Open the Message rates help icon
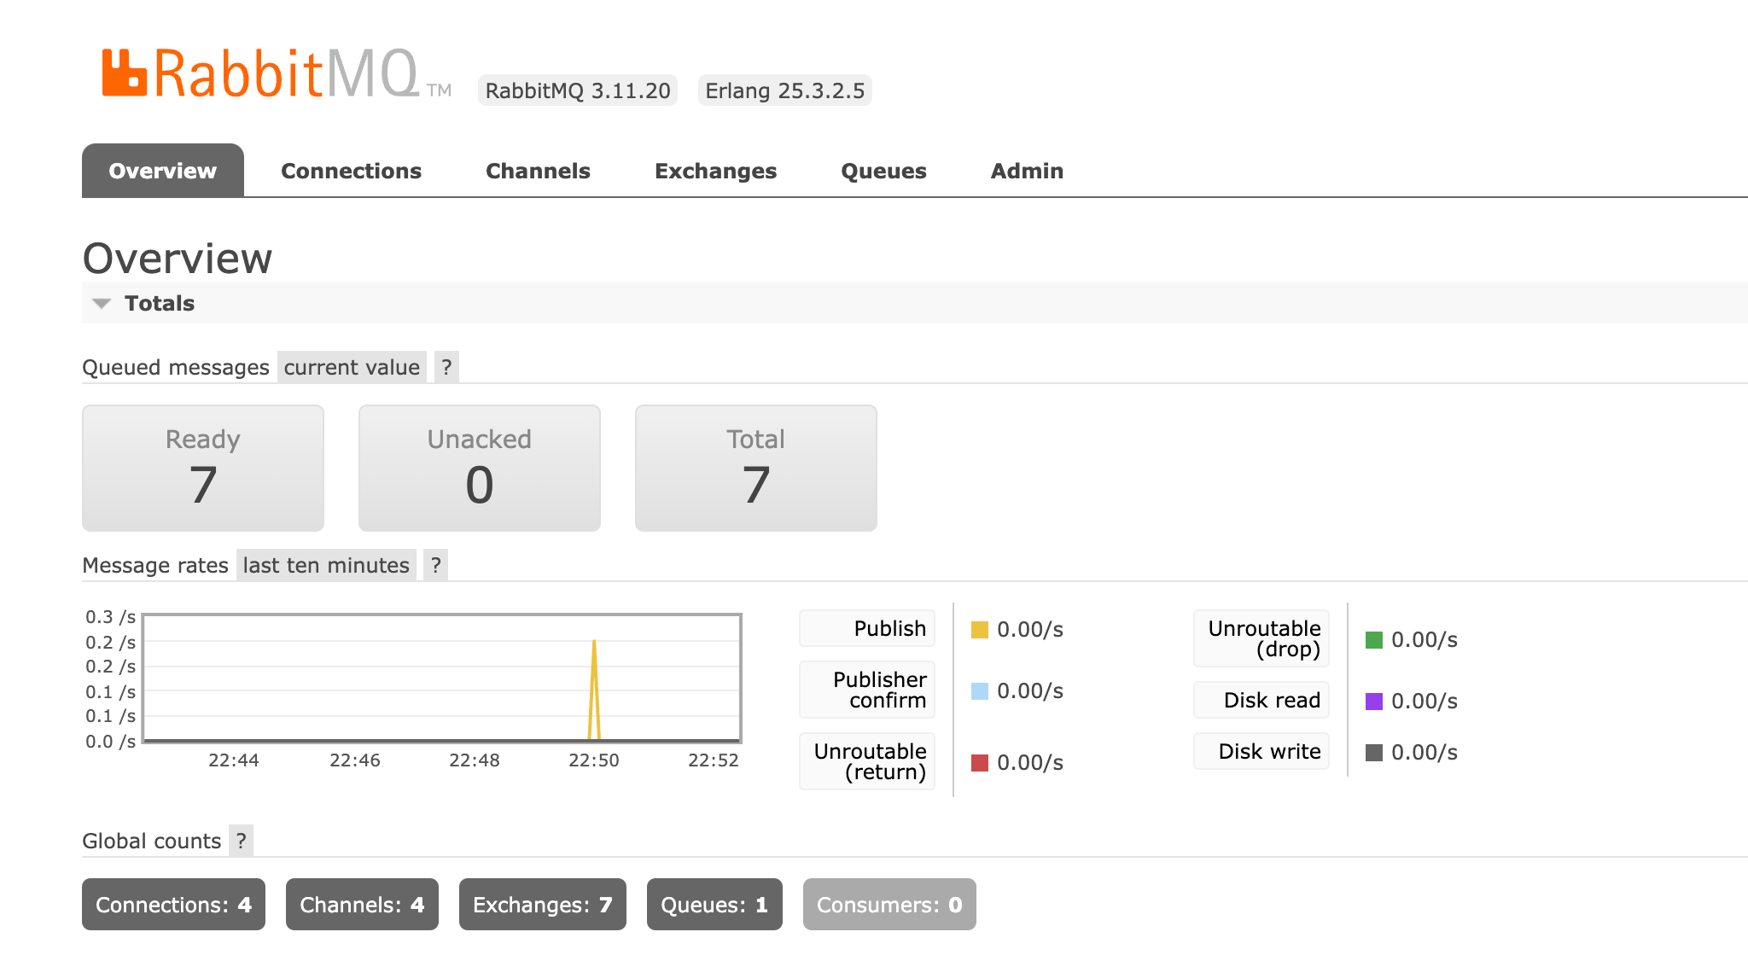The width and height of the screenshot is (1748, 961). 436,564
